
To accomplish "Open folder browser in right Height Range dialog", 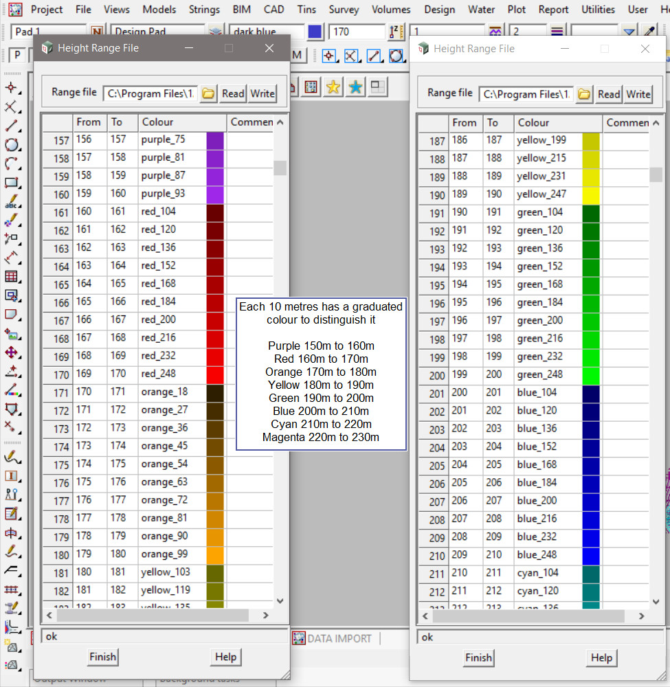I will click(x=584, y=94).
